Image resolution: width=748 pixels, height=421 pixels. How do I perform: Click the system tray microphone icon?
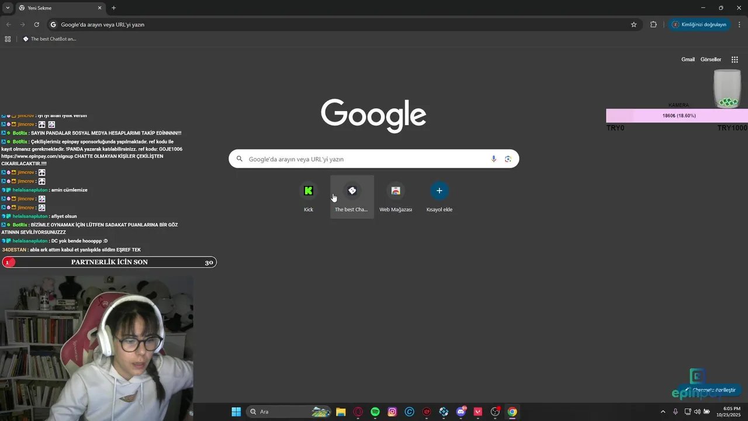point(676,412)
